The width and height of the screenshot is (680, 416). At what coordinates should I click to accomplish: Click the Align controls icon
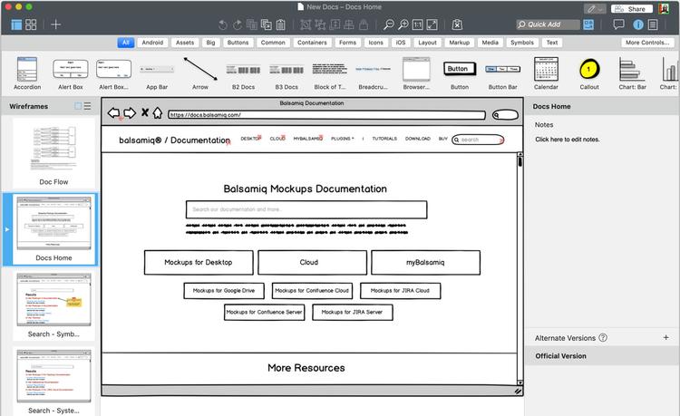(x=349, y=24)
